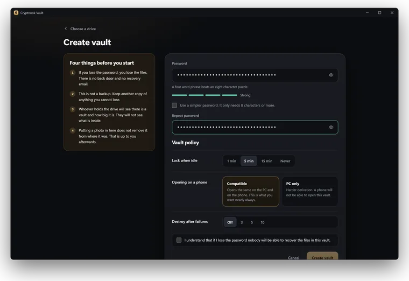Choose the PC only derivation option
Viewport: 409px width, 281px height.
click(x=310, y=192)
